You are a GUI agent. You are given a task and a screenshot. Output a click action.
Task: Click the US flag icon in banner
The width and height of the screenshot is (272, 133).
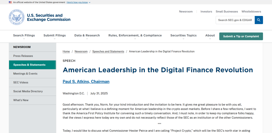point(10,2)
